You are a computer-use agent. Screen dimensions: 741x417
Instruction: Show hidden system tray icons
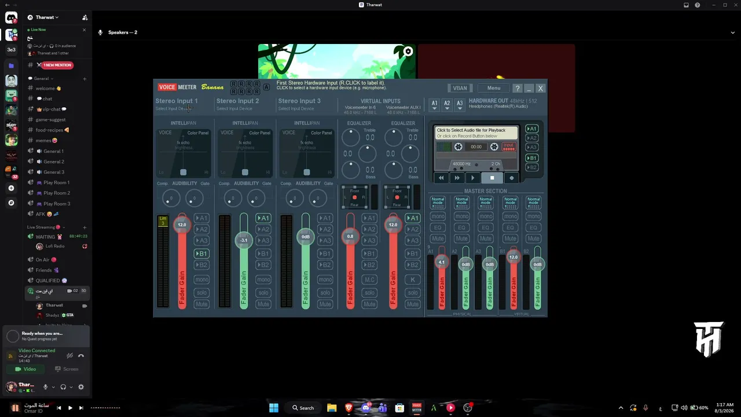tap(621, 408)
